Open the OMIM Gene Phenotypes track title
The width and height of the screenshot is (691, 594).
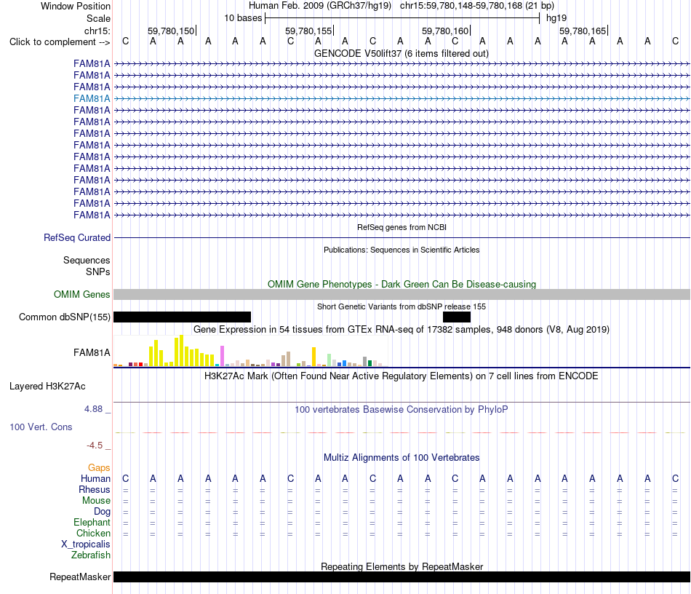click(x=402, y=284)
